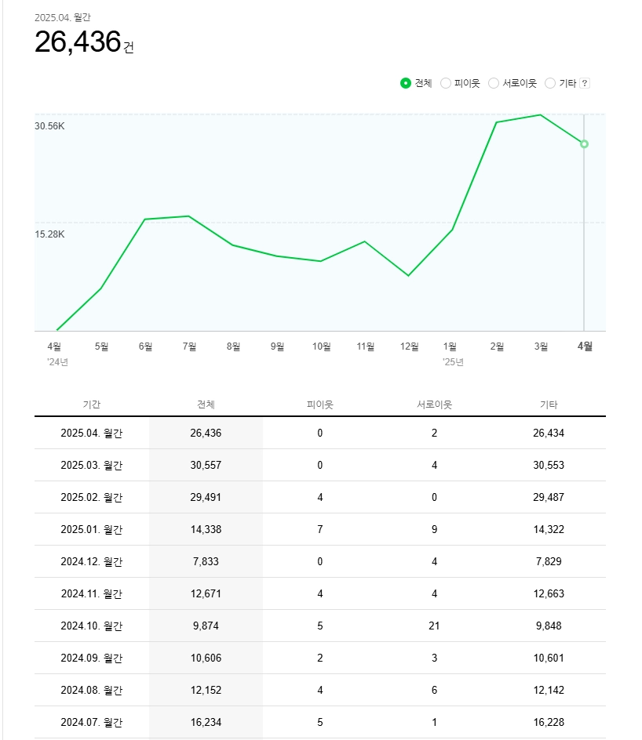Click the help question mark icon next to 기타
The width and height of the screenshot is (642, 740).
pos(585,83)
